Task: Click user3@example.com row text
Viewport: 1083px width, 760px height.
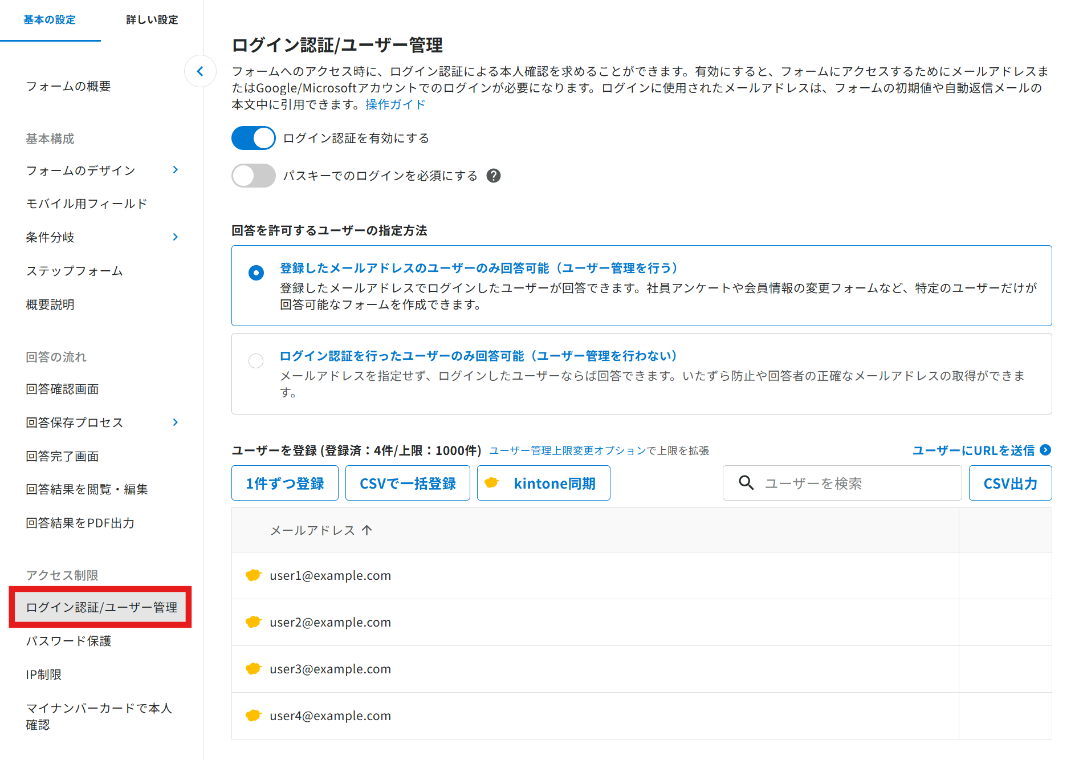Action: pos(331,669)
